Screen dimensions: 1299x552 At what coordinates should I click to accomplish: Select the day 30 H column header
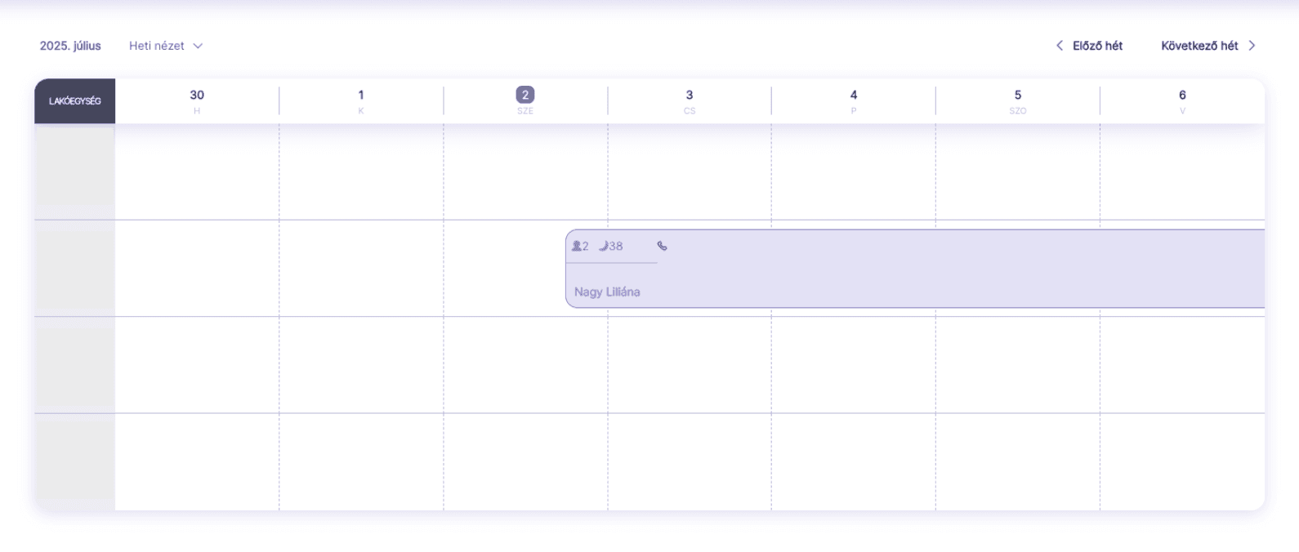click(197, 101)
